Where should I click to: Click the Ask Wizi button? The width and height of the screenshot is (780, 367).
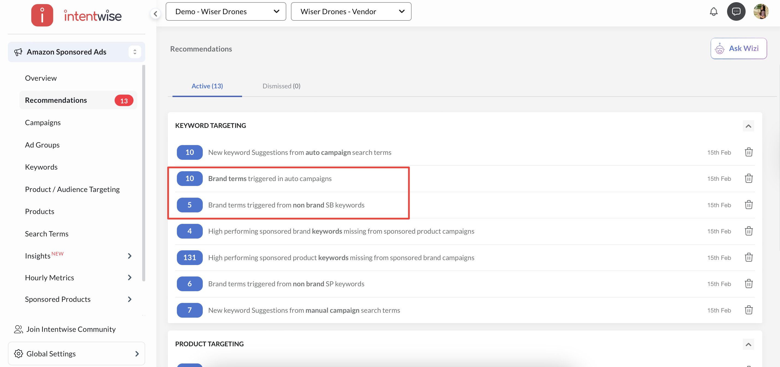pos(738,49)
